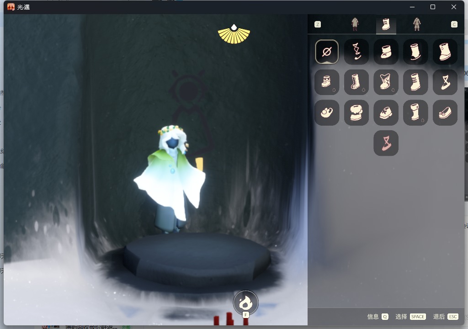Image resolution: width=468 pixels, height=329 pixels.
Task: Choose the short boot with bow
Action: pyautogui.click(x=386, y=52)
